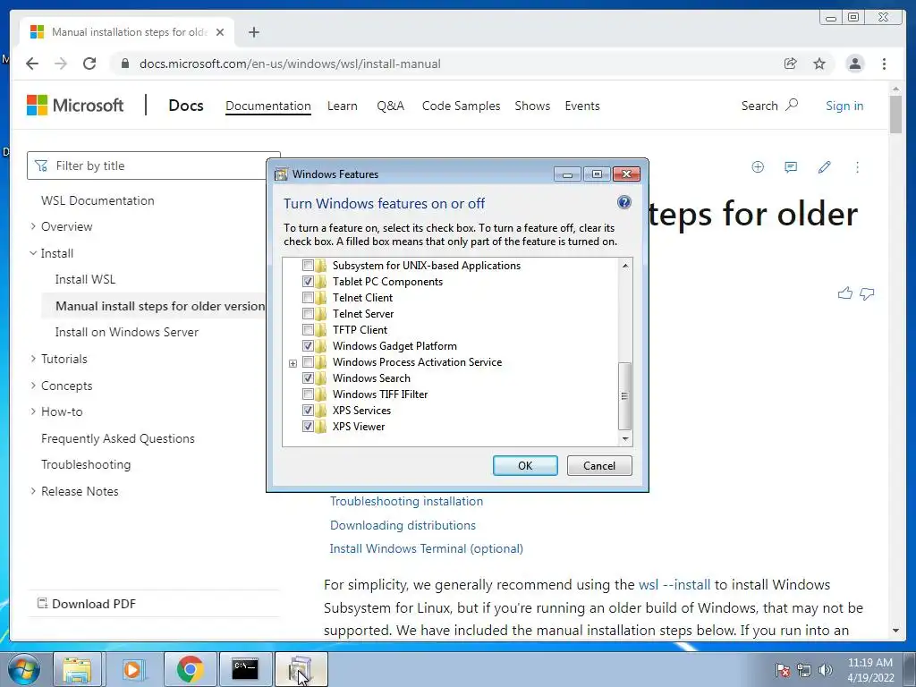Open Code Samples in the header
The height and width of the screenshot is (687, 916).
pyautogui.click(x=461, y=106)
